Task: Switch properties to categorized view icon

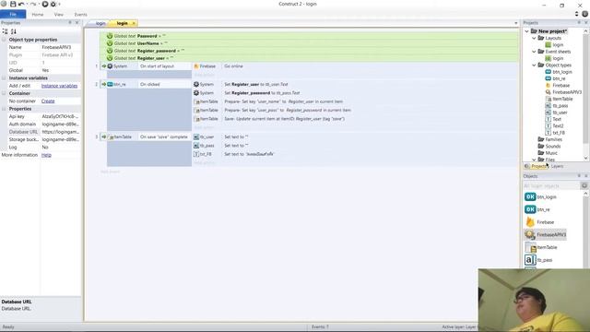Action: point(5,31)
